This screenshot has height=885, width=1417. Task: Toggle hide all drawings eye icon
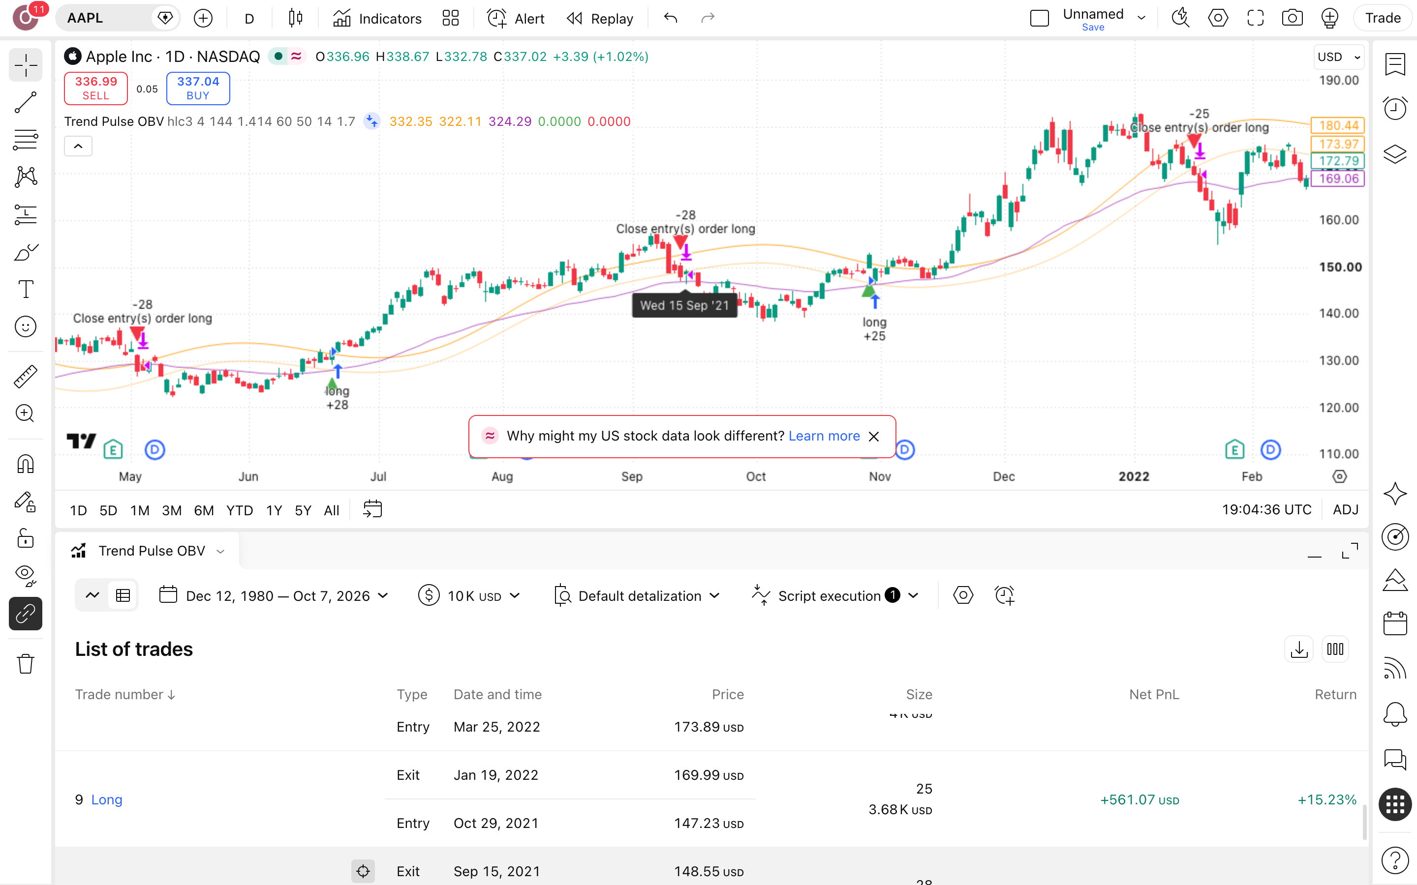(x=25, y=577)
